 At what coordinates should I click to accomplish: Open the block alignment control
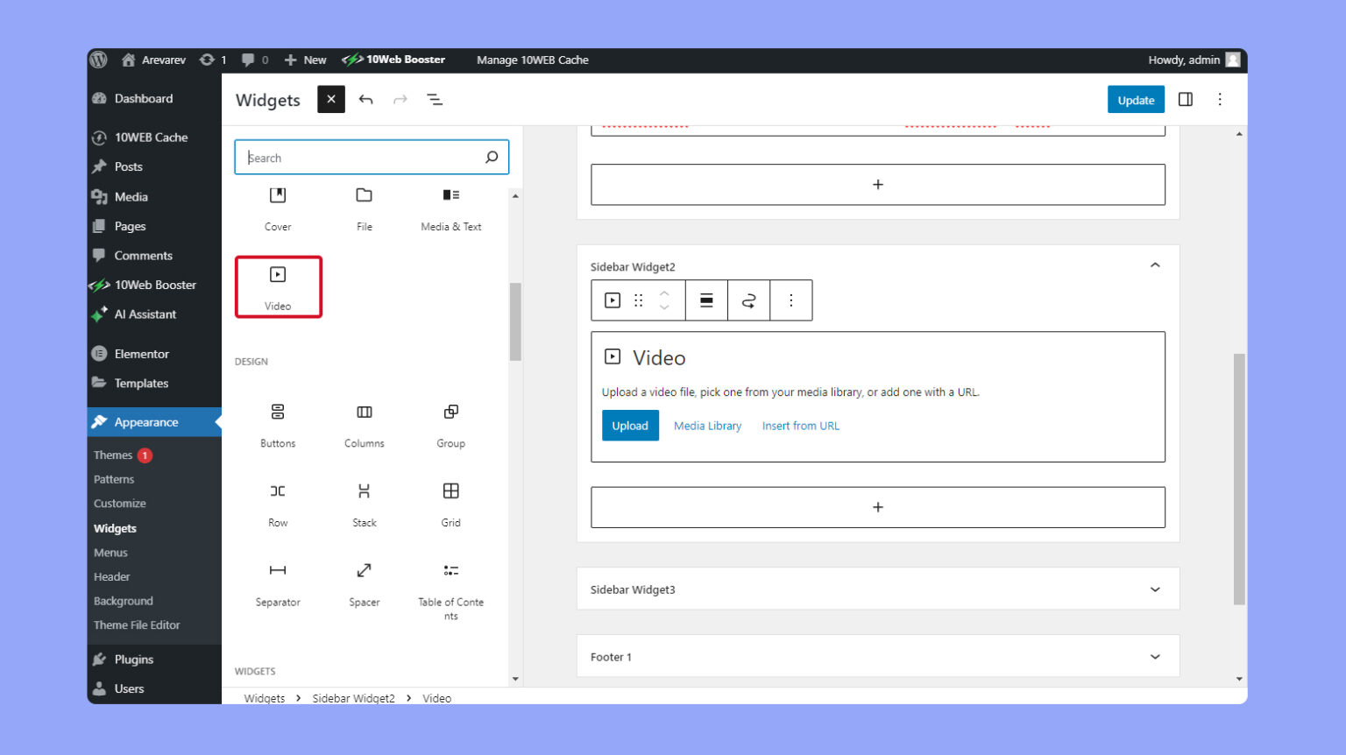point(705,300)
